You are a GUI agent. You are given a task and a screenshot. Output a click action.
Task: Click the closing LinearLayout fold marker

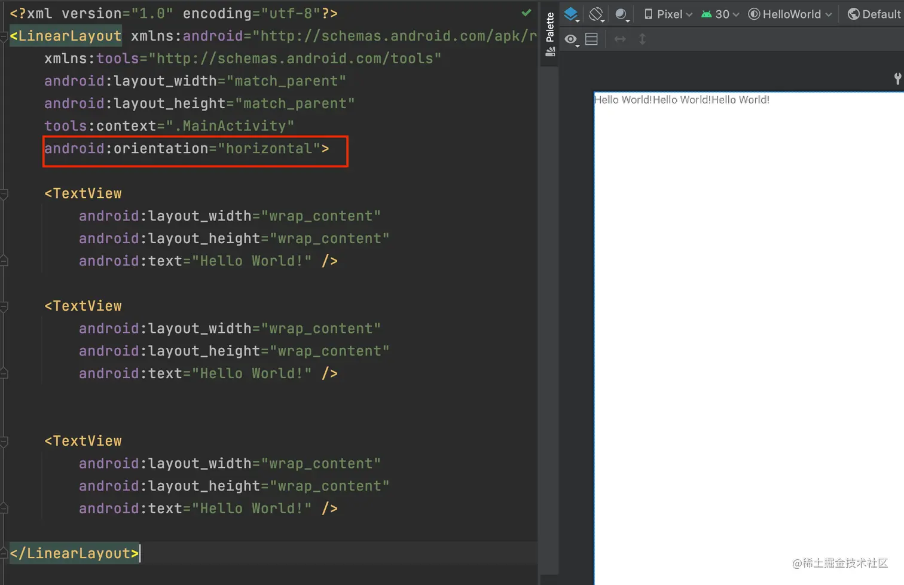coord(4,554)
